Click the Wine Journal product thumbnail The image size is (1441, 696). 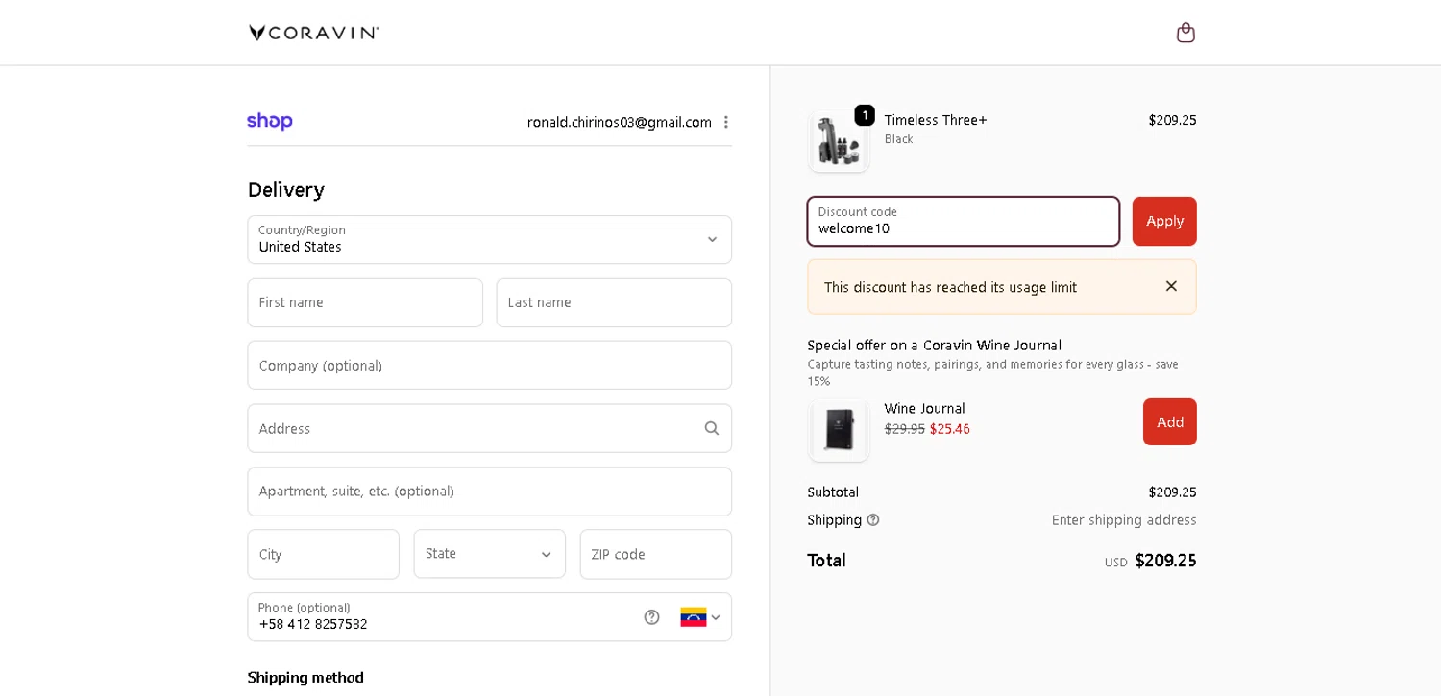[840, 430]
